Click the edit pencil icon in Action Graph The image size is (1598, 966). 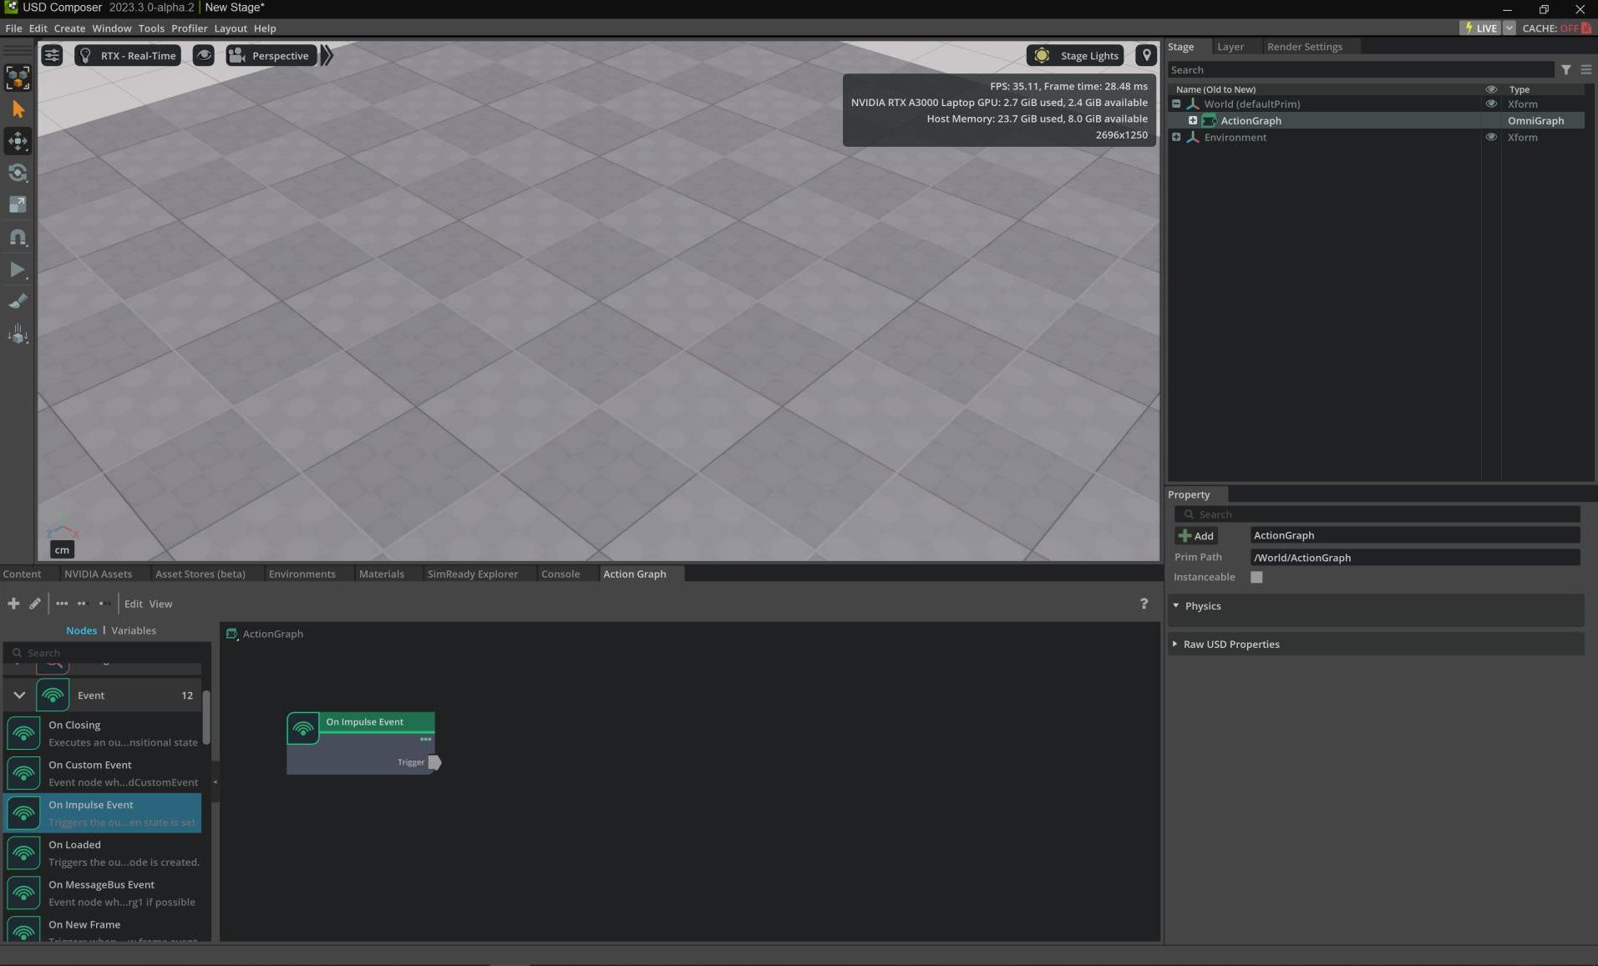[x=35, y=604]
